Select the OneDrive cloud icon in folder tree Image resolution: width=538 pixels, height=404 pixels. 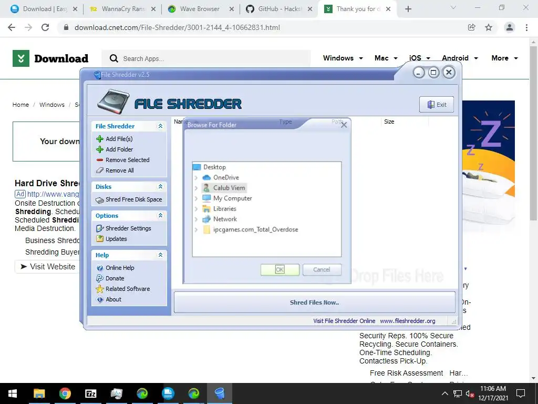point(206,178)
